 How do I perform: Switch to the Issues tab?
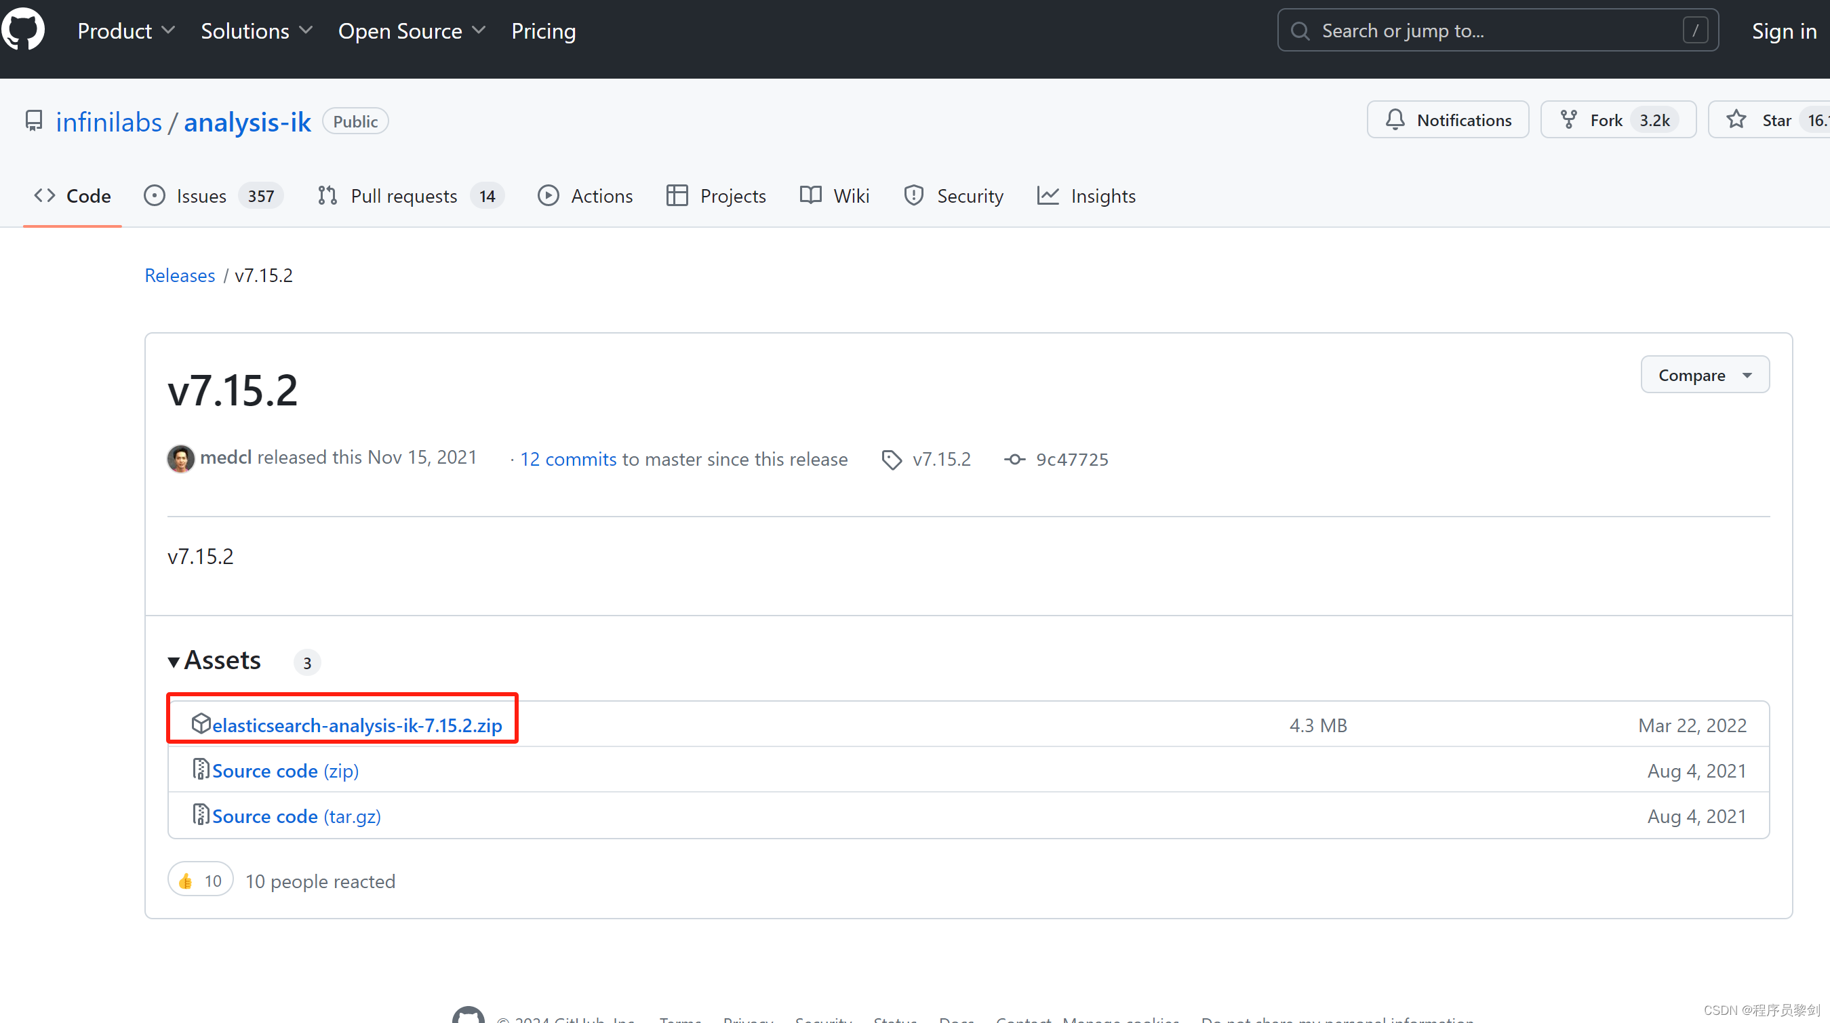click(201, 195)
